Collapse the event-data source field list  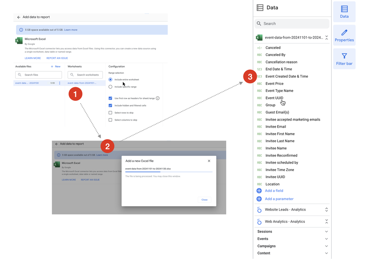click(x=326, y=37)
